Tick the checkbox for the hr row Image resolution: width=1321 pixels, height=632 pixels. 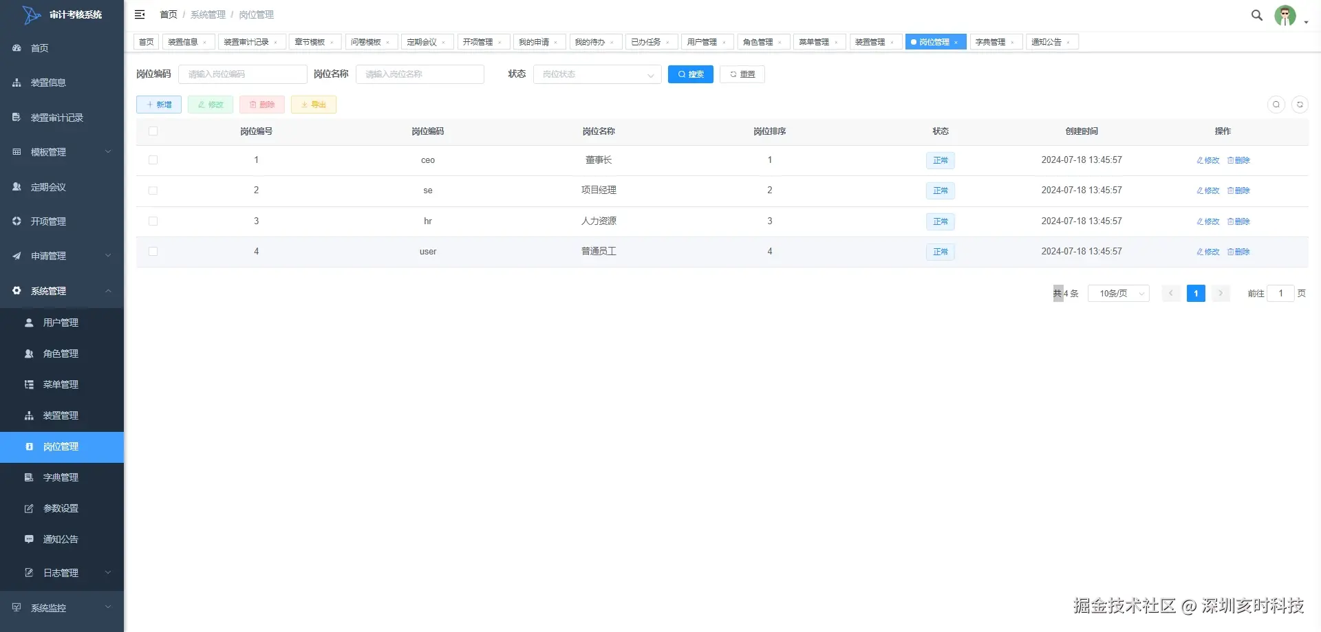[x=153, y=221]
